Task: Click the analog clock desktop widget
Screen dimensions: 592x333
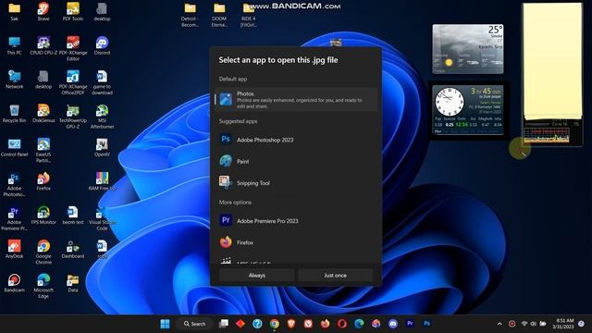Action: click(450, 101)
